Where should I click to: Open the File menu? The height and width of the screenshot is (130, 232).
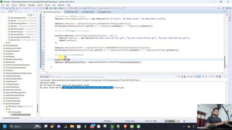[x=3, y=5]
